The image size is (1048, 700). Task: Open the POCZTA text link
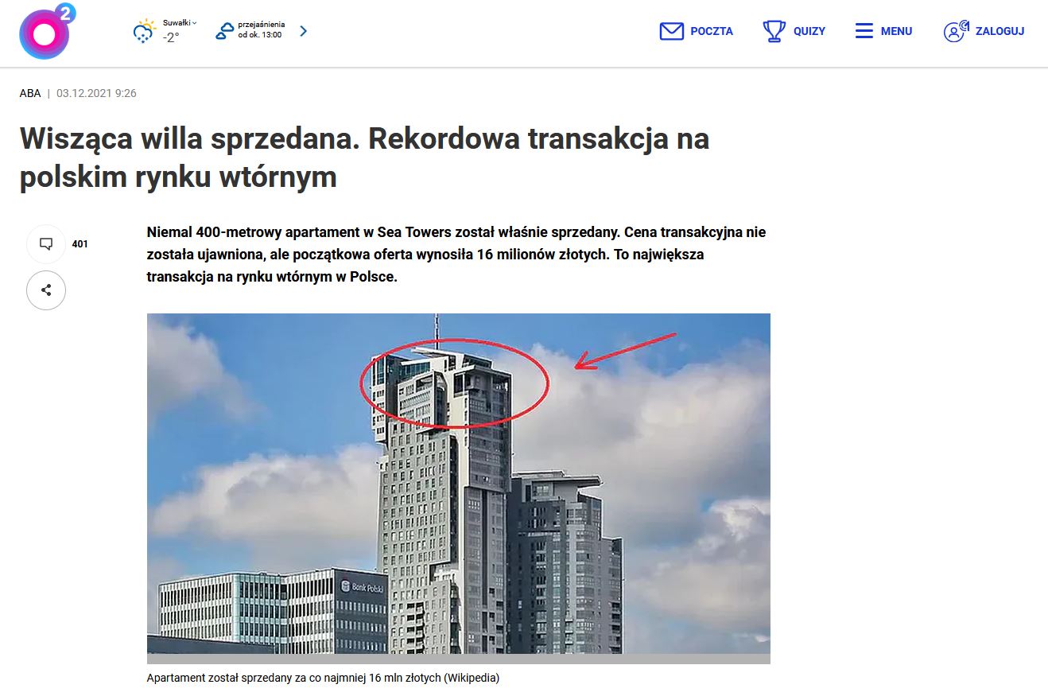[712, 32]
